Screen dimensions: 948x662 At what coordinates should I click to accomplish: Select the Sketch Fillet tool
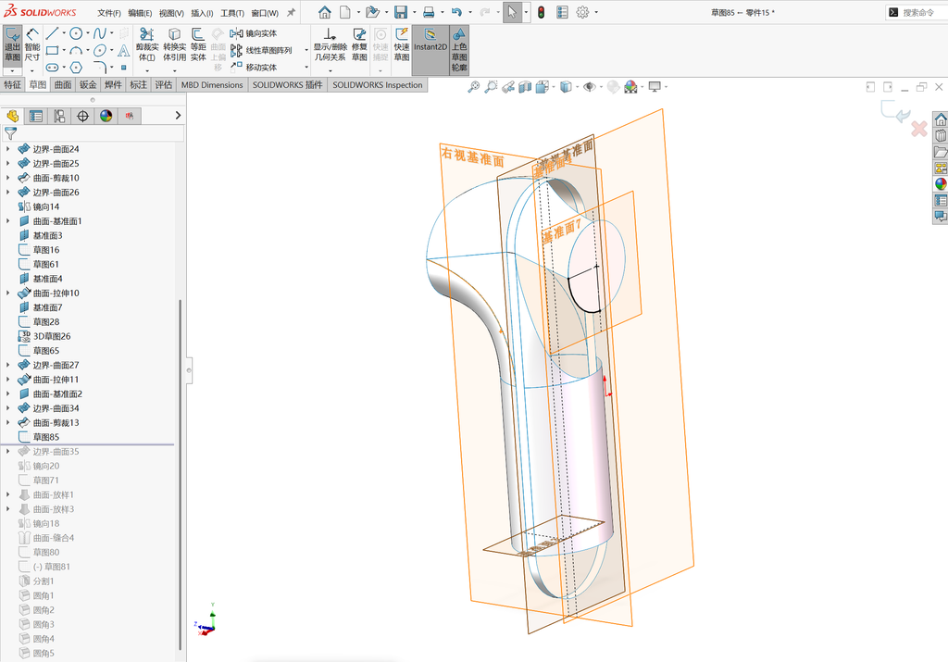(x=100, y=67)
